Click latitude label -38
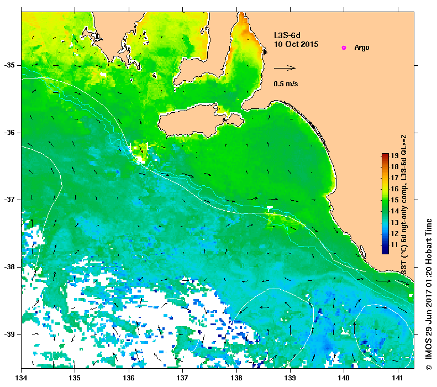Image resolution: width=437 pixels, height=387 pixels. pyautogui.click(x=9, y=267)
